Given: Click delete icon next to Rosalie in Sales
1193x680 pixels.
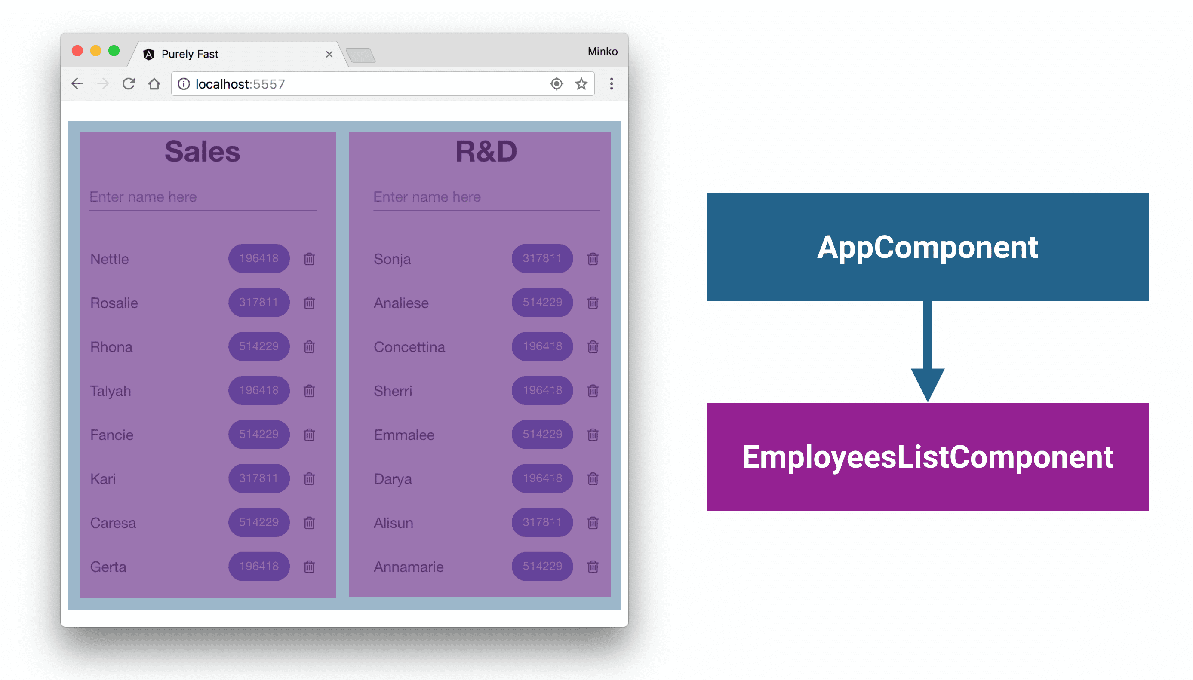Looking at the screenshot, I should [x=310, y=303].
